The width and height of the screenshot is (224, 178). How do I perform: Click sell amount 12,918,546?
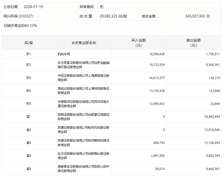pos(212,130)
